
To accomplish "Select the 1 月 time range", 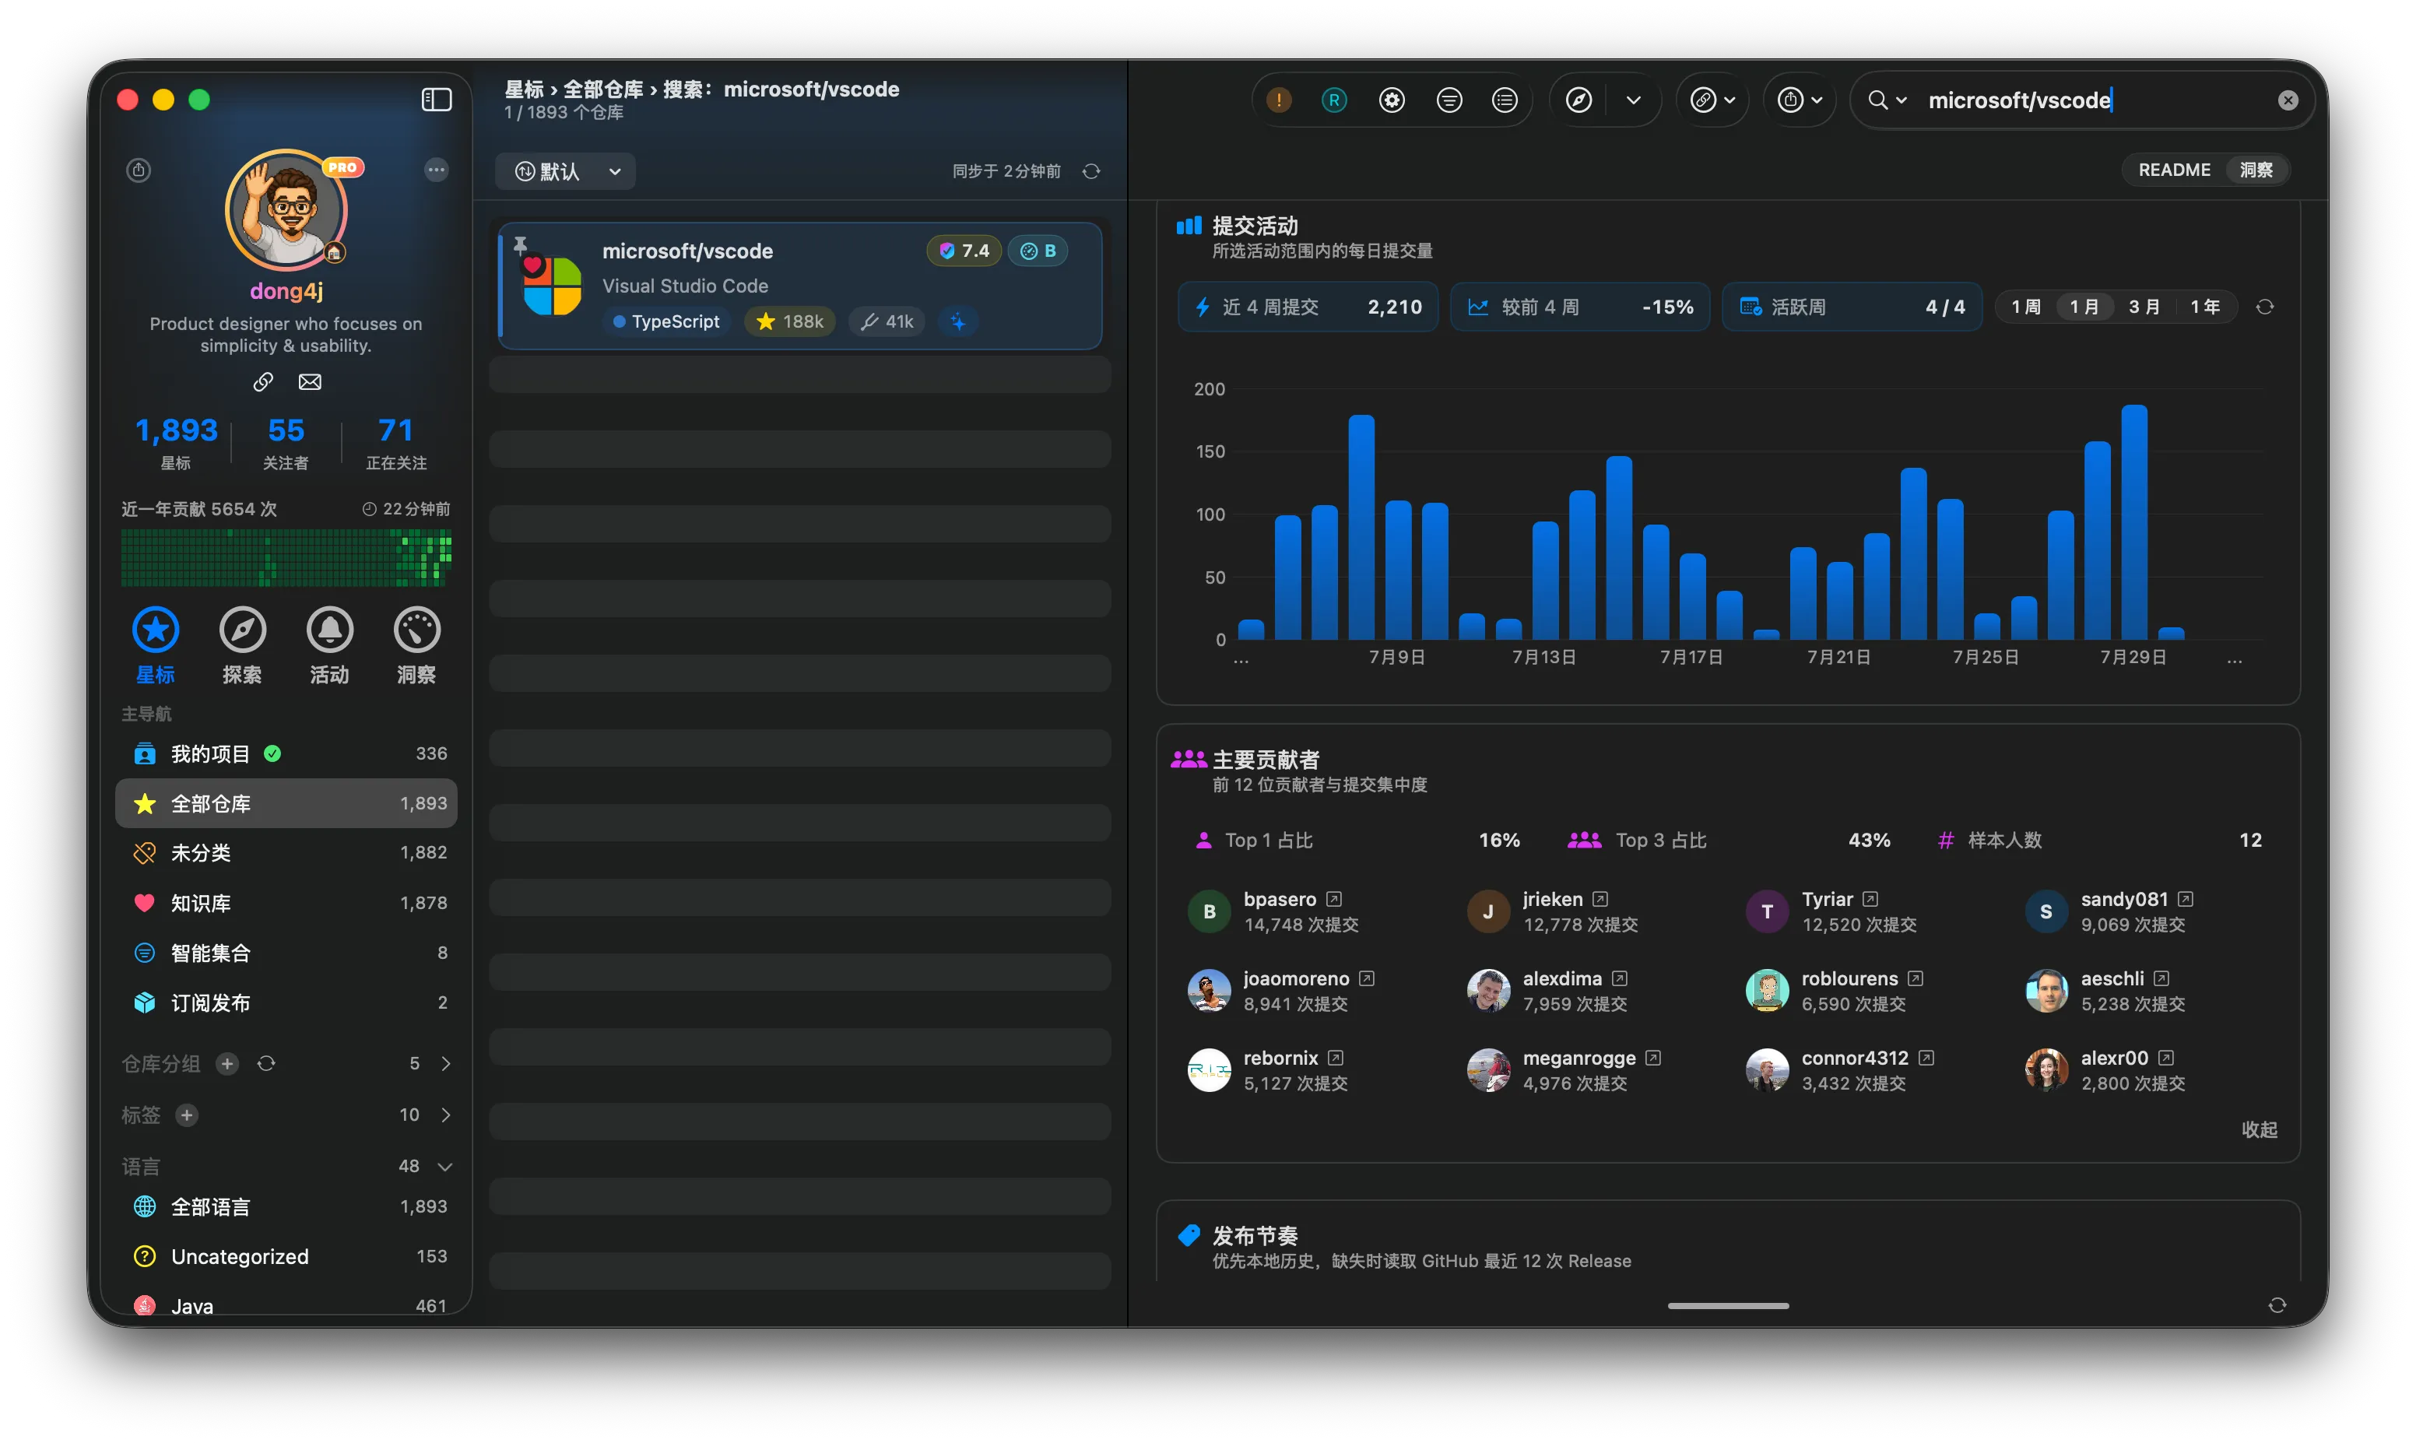I will pos(2084,307).
